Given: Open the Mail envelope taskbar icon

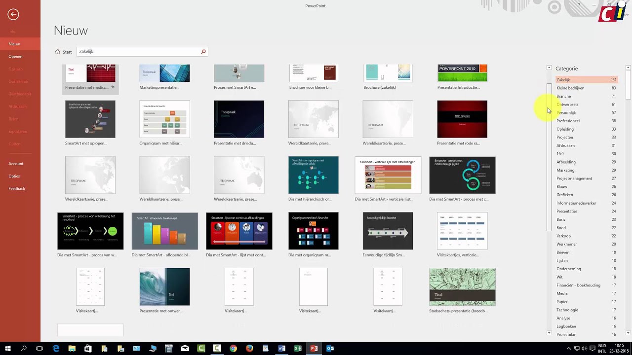Looking at the screenshot, I should click(x=185, y=348).
